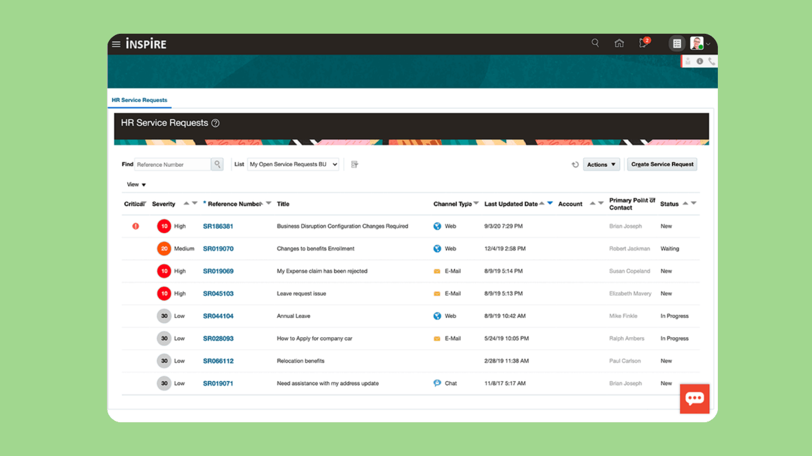
Task: Open the navigation hamburger menu
Action: coord(116,43)
